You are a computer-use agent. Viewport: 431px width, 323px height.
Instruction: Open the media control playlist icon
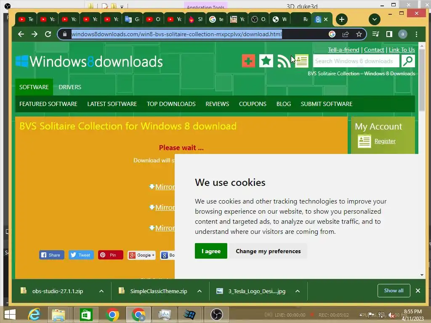coord(375,34)
